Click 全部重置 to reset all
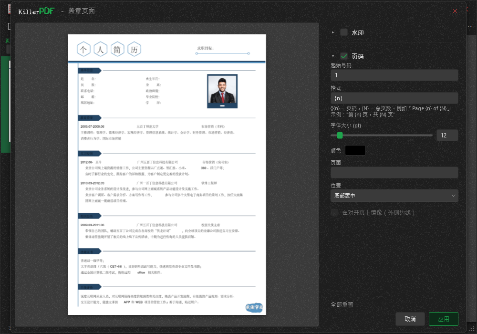The width and height of the screenshot is (477, 334). pyautogui.click(x=342, y=304)
